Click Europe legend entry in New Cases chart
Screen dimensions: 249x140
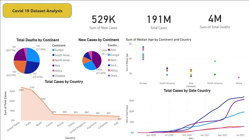[x=114, y=55]
